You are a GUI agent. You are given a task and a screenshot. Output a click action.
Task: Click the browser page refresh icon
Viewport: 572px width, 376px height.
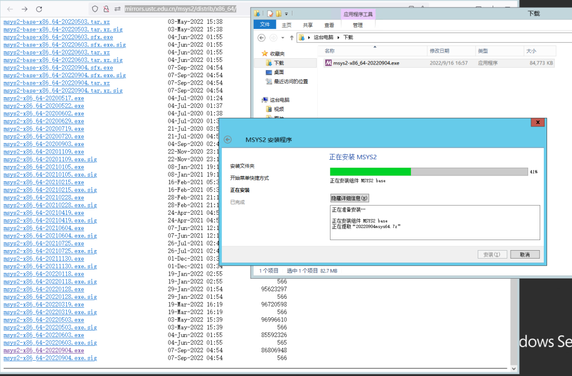(39, 9)
